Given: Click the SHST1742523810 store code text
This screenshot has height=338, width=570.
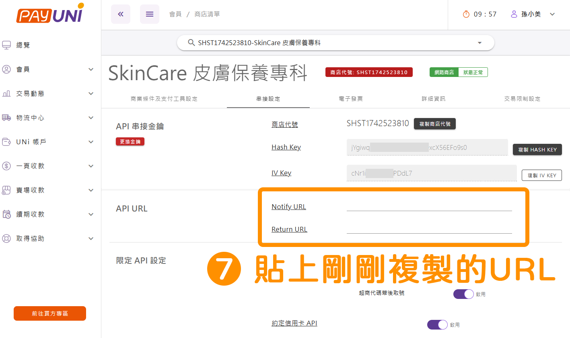Looking at the screenshot, I should click(378, 124).
